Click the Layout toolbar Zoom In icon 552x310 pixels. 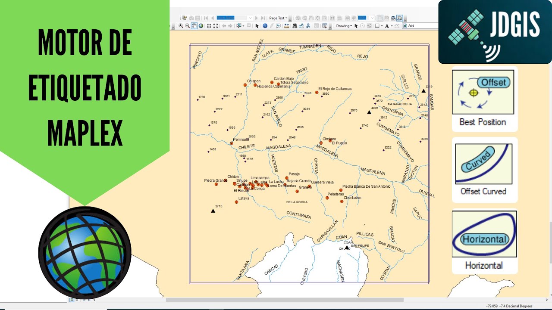click(x=298, y=18)
